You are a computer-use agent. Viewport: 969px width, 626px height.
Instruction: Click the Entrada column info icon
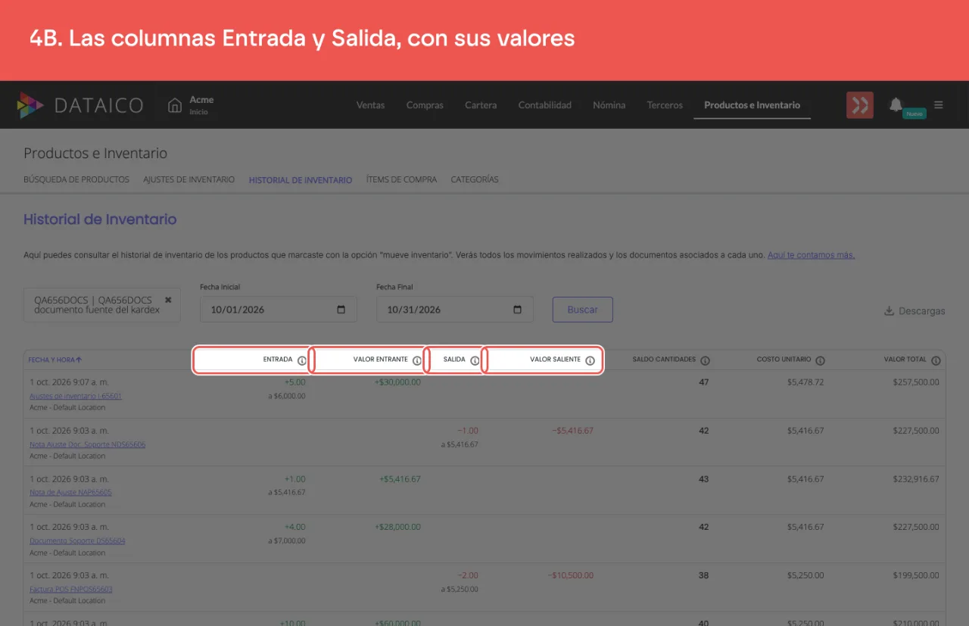coord(302,360)
